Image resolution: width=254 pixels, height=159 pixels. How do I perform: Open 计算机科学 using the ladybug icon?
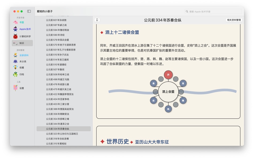pos(15,36)
